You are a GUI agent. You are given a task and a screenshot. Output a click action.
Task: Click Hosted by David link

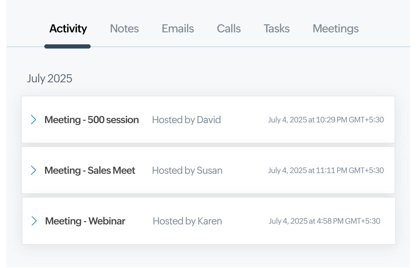coord(186,120)
